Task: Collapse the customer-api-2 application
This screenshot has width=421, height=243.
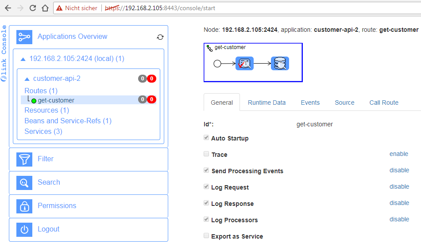Action: click(x=27, y=79)
